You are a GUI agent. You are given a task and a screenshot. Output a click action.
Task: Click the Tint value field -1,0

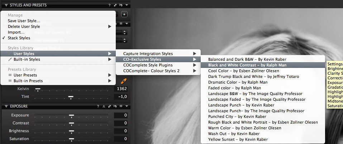pyautogui.click(x=121, y=96)
